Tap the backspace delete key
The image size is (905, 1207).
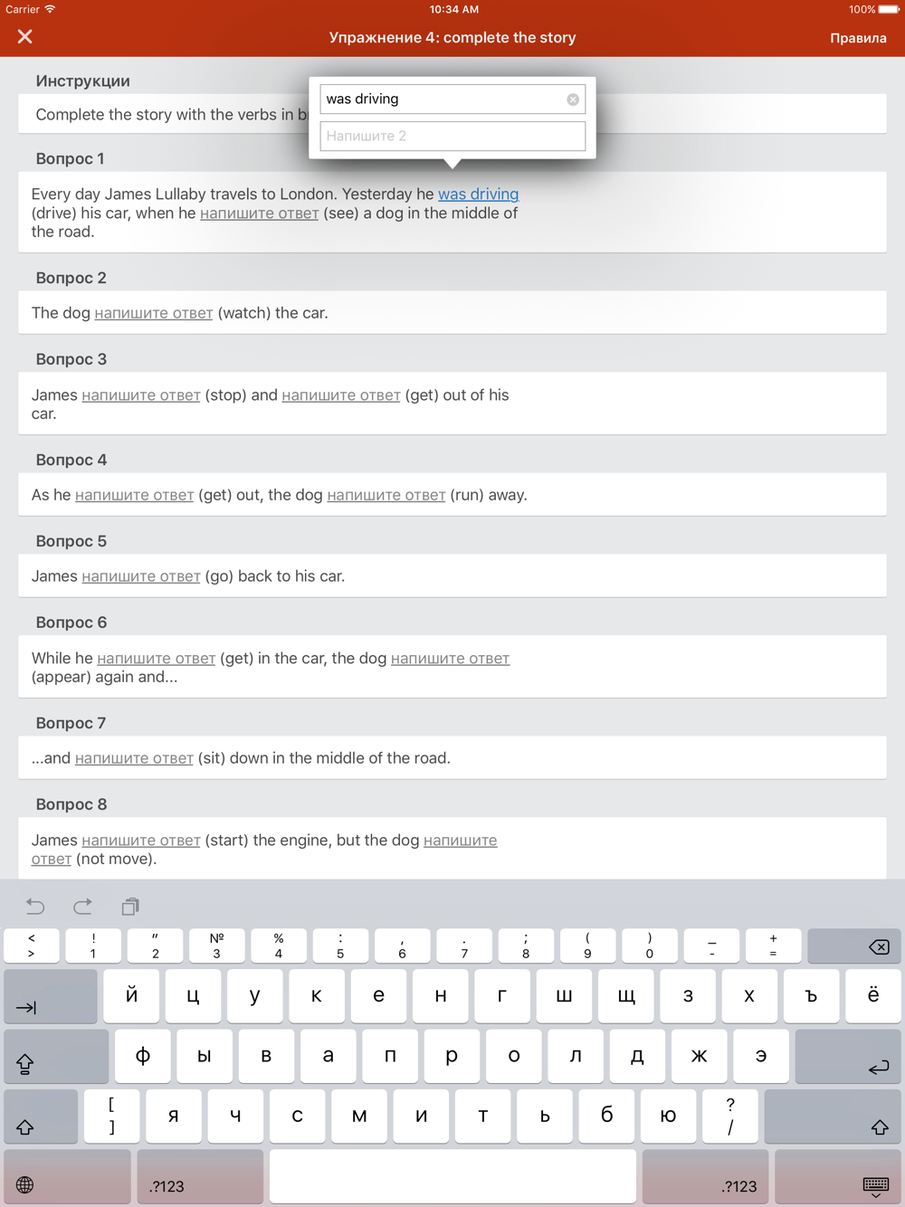(x=853, y=946)
